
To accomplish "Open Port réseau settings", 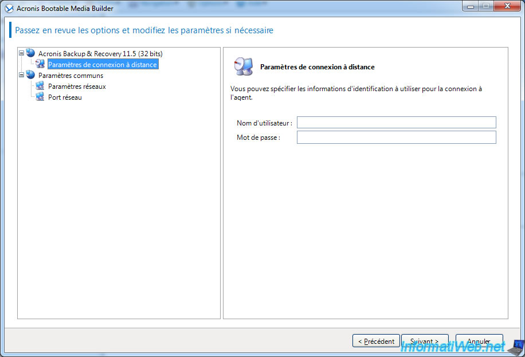I will pyautogui.click(x=65, y=97).
